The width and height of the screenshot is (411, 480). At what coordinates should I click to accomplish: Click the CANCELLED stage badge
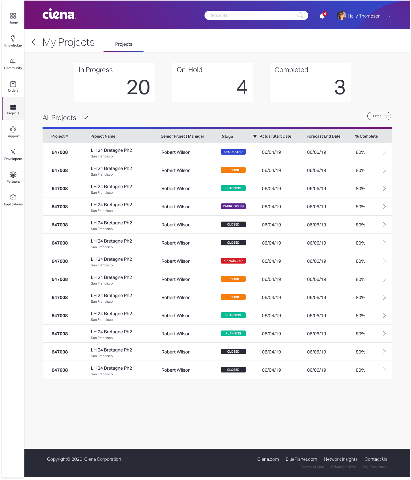tap(233, 261)
